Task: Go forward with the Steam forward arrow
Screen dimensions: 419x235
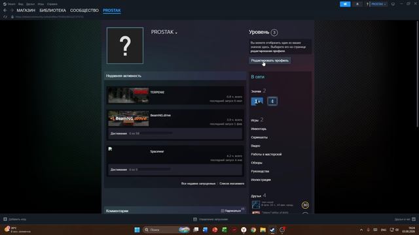Action: (12, 10)
